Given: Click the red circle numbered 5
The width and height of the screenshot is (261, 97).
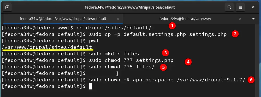Looking at the screenshot, I should pyautogui.click(x=163, y=68).
